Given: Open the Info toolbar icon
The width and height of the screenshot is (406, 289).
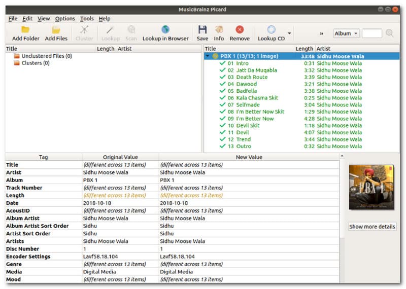Looking at the screenshot, I should click(x=219, y=30).
